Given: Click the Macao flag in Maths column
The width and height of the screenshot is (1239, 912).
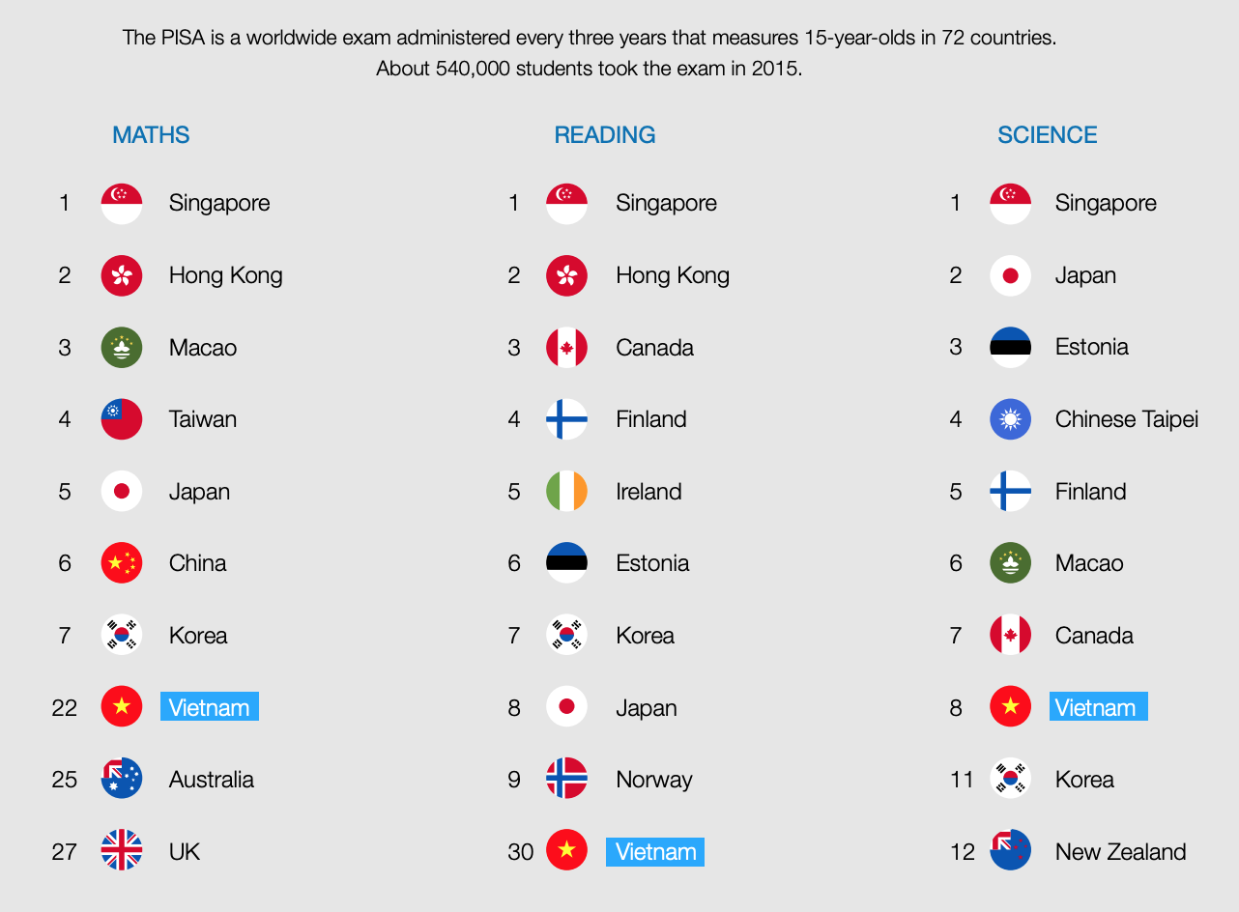Looking at the screenshot, I should pyautogui.click(x=122, y=348).
